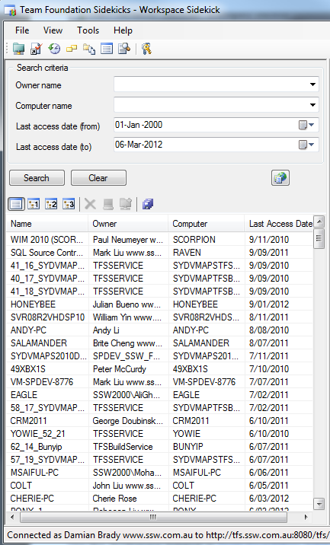Click the horizontal scrollbar thumb under the results

pyautogui.click(x=153, y=517)
